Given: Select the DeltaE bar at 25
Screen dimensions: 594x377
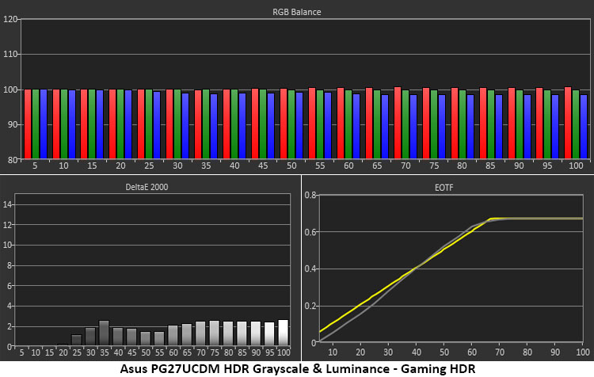Looking at the screenshot, I should tap(77, 341).
